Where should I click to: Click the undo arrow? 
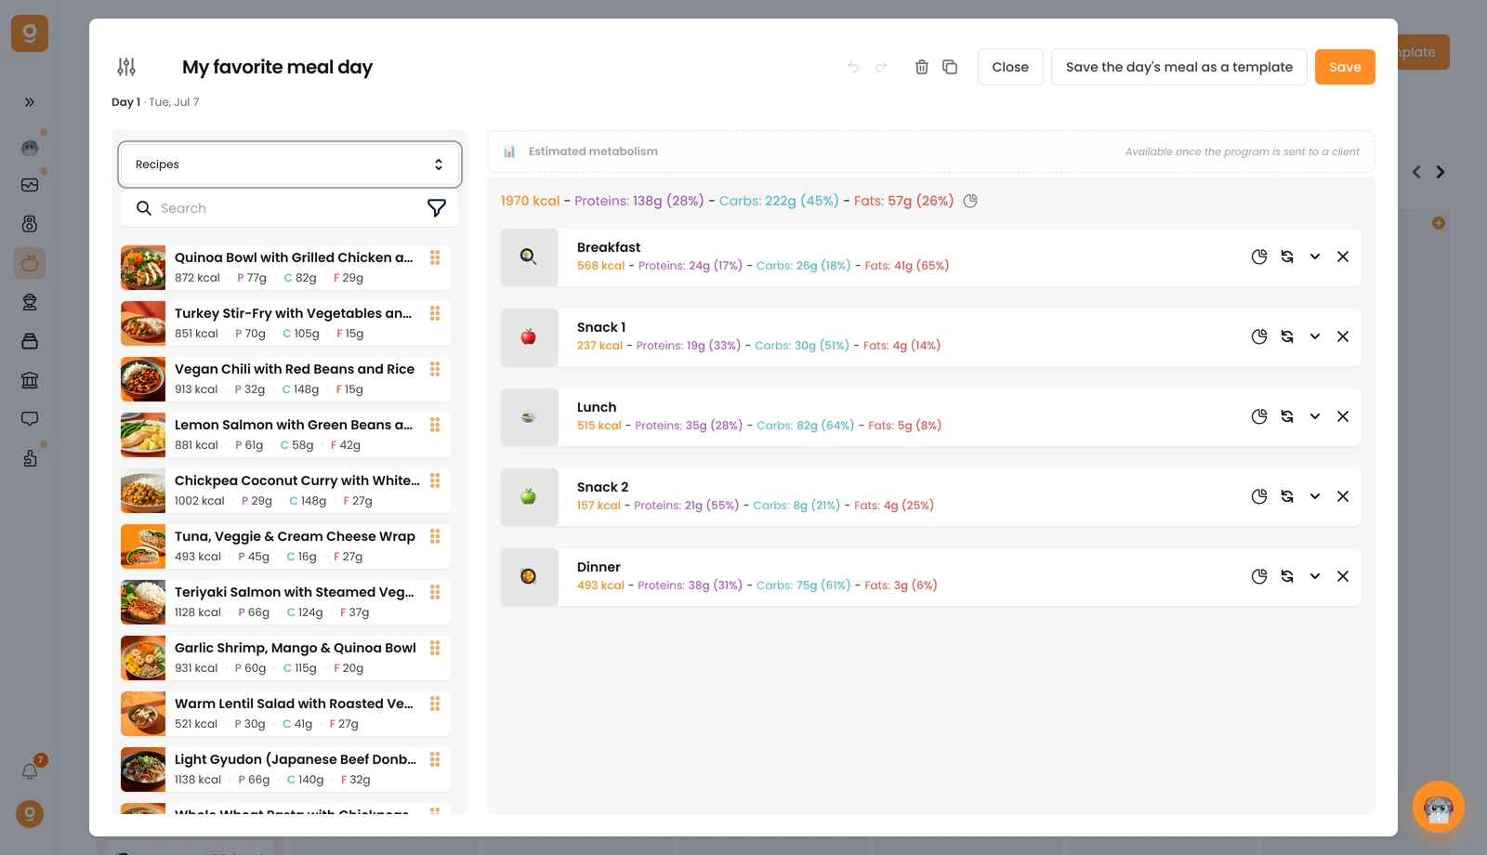point(853,67)
